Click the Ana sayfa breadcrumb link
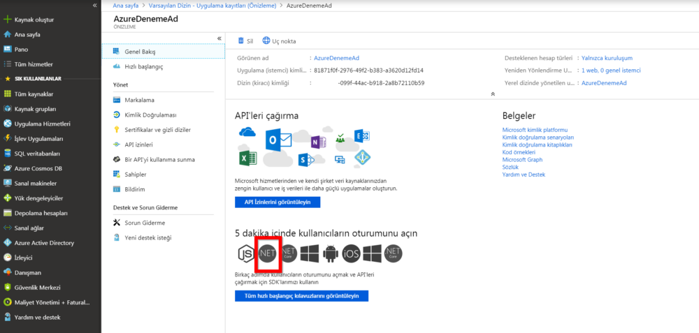 coord(126,6)
